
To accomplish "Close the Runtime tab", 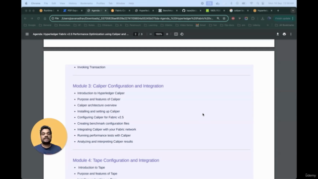I will pos(58,10).
